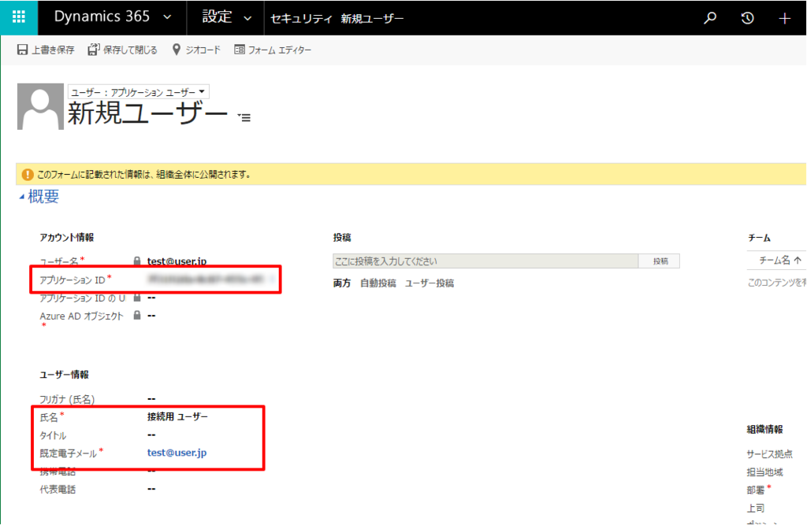The height and width of the screenshot is (525, 807).
Task: Click the 部署 field label
Action: 756,490
